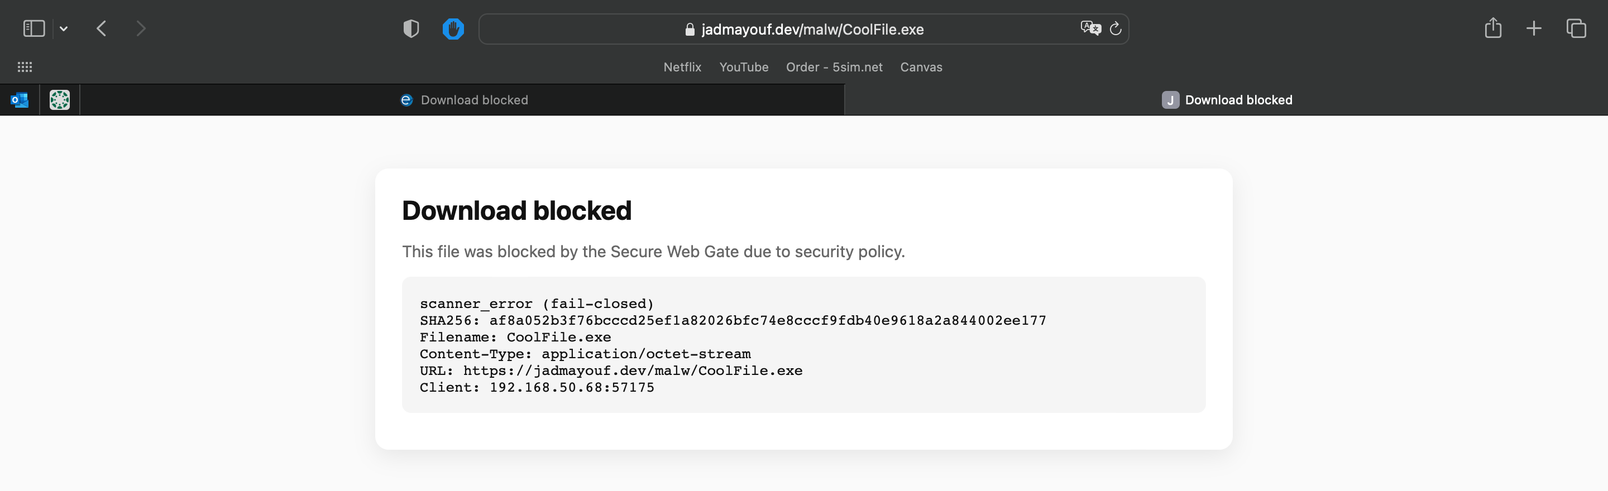
Task: Open the Netflix bookmark
Action: (x=682, y=67)
